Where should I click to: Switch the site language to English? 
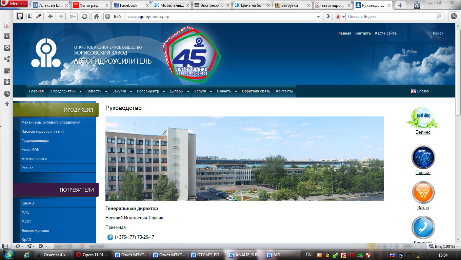pyautogui.click(x=420, y=91)
